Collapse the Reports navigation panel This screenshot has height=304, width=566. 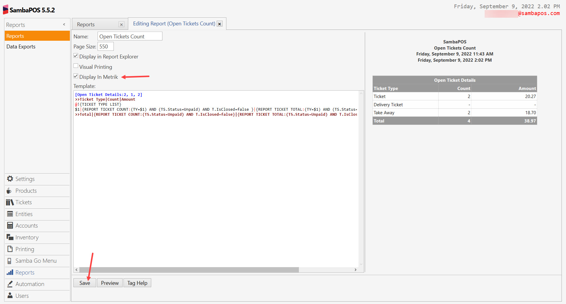64,24
